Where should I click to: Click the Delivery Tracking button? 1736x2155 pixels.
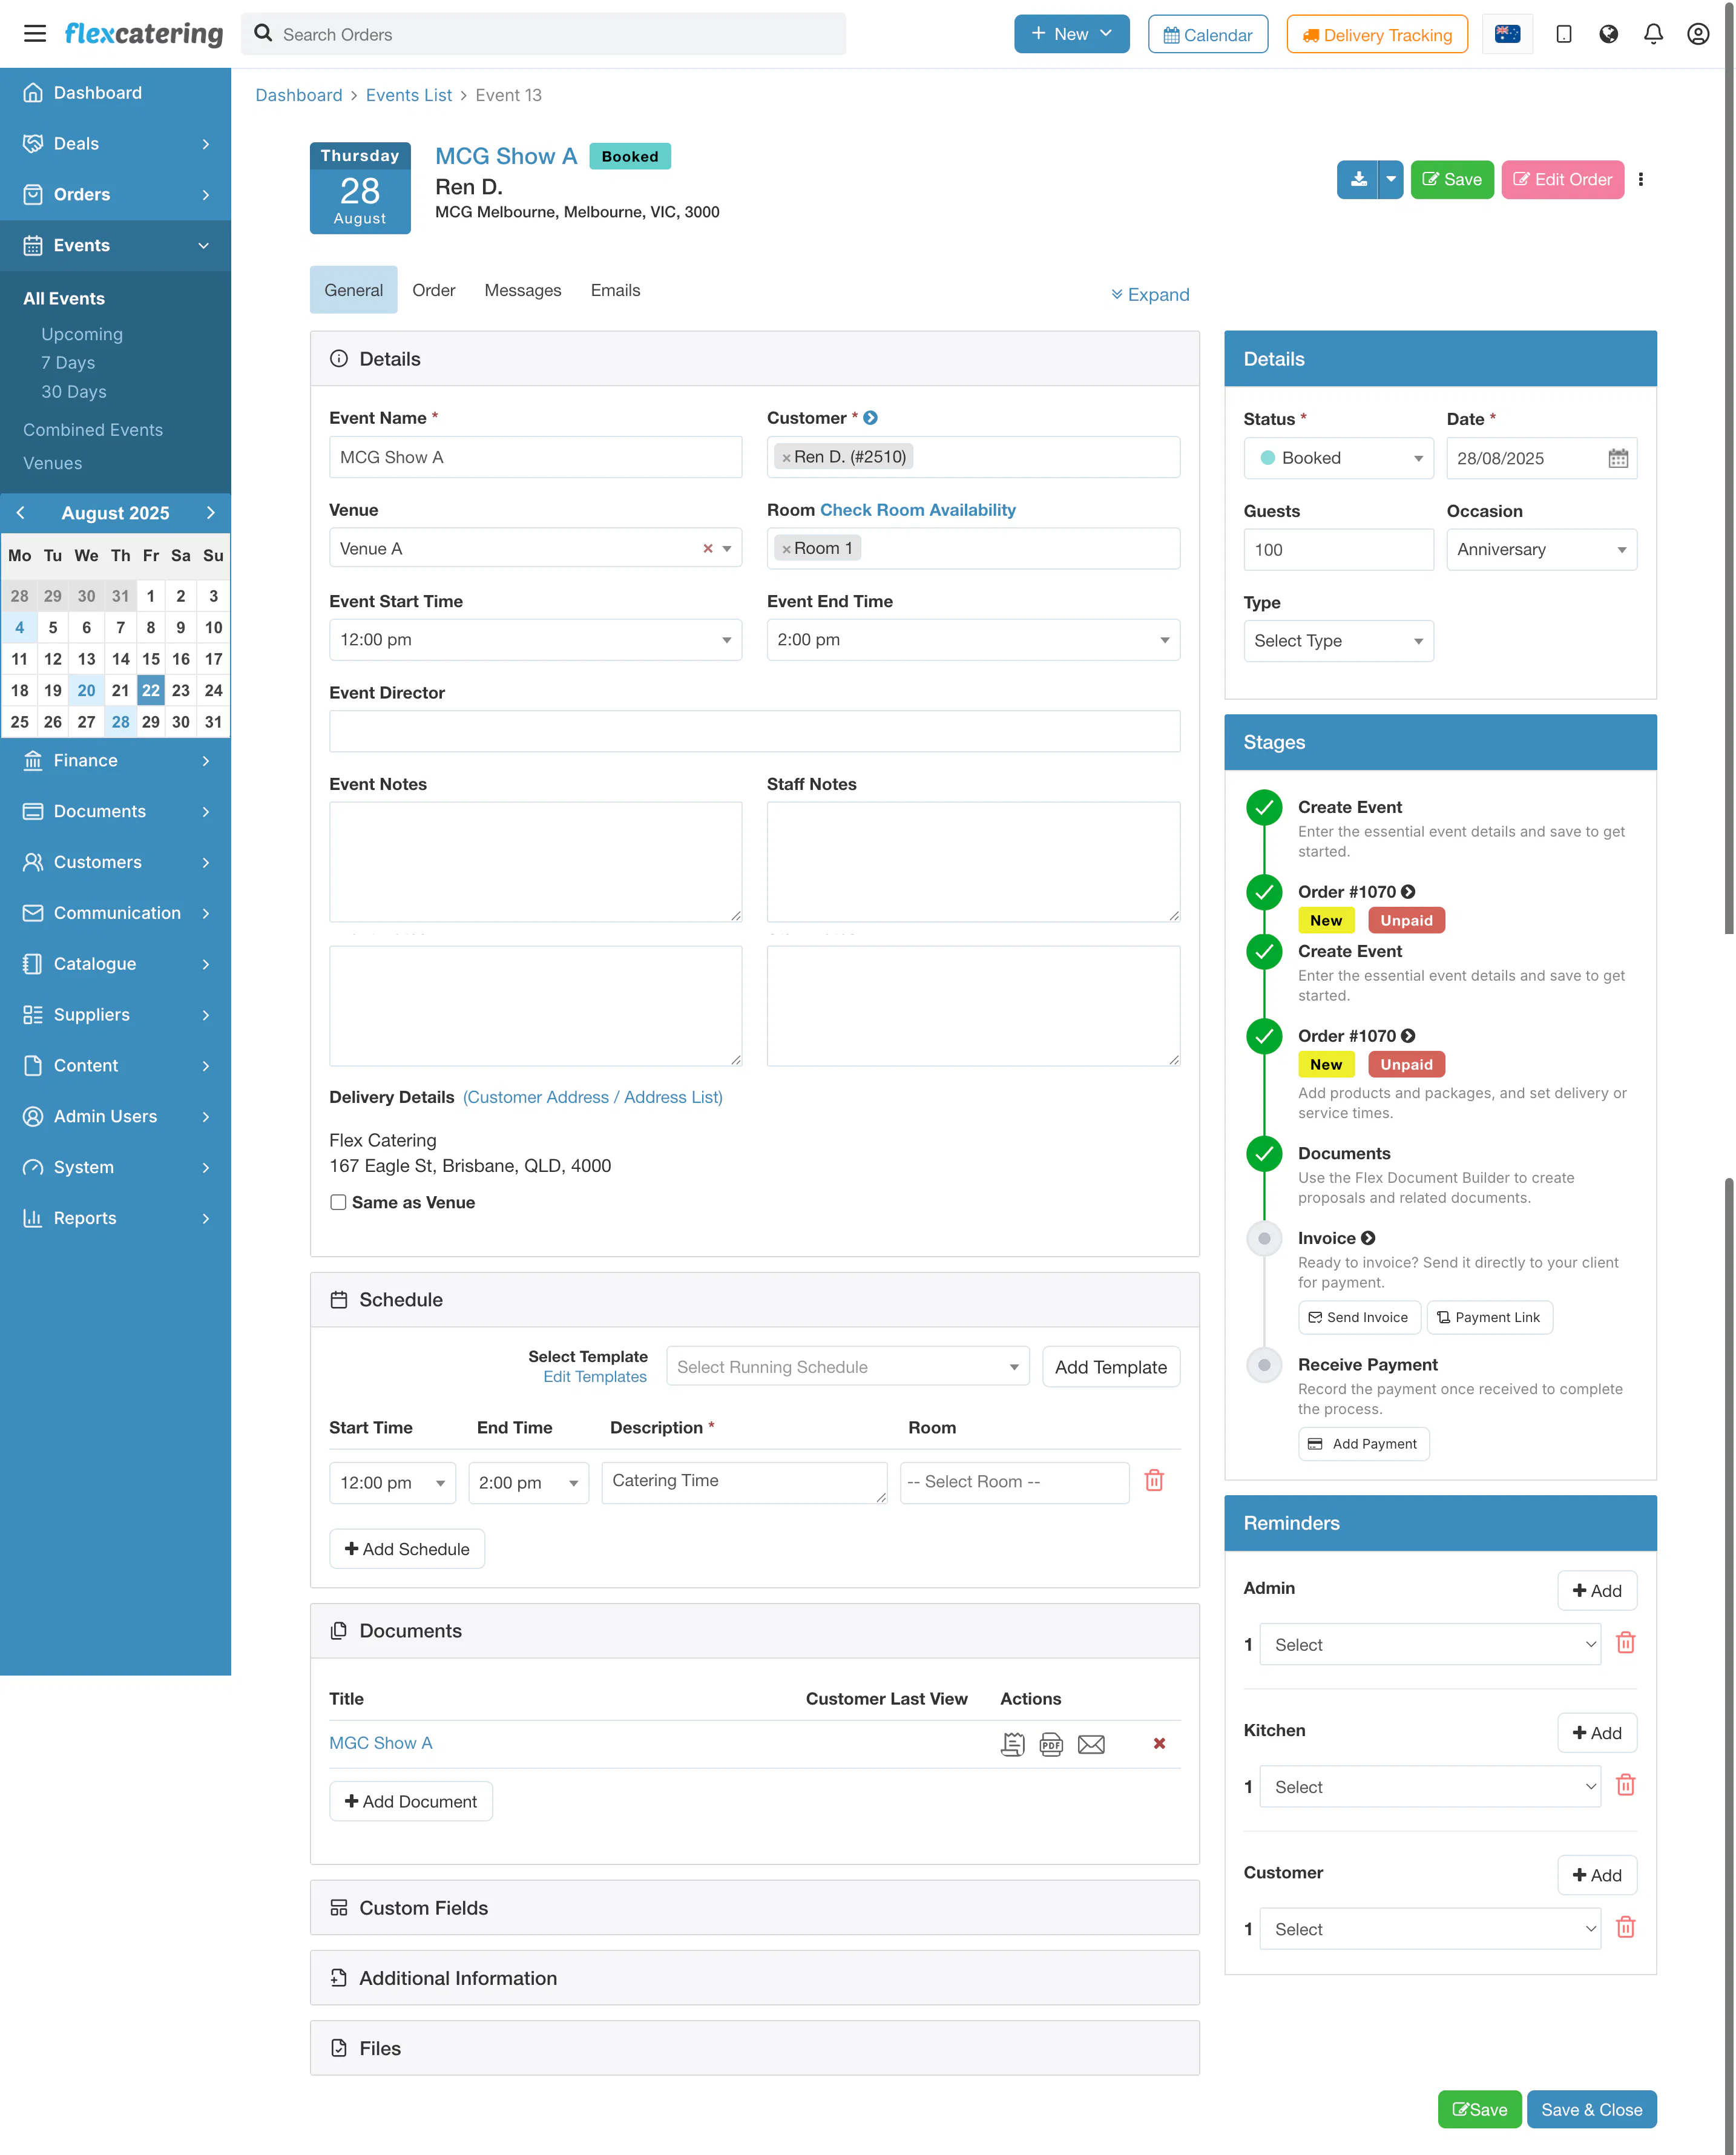1377,34
